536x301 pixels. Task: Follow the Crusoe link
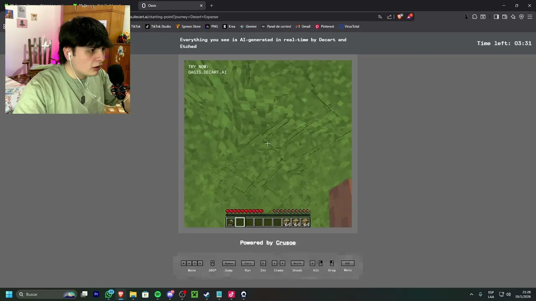[286, 242]
